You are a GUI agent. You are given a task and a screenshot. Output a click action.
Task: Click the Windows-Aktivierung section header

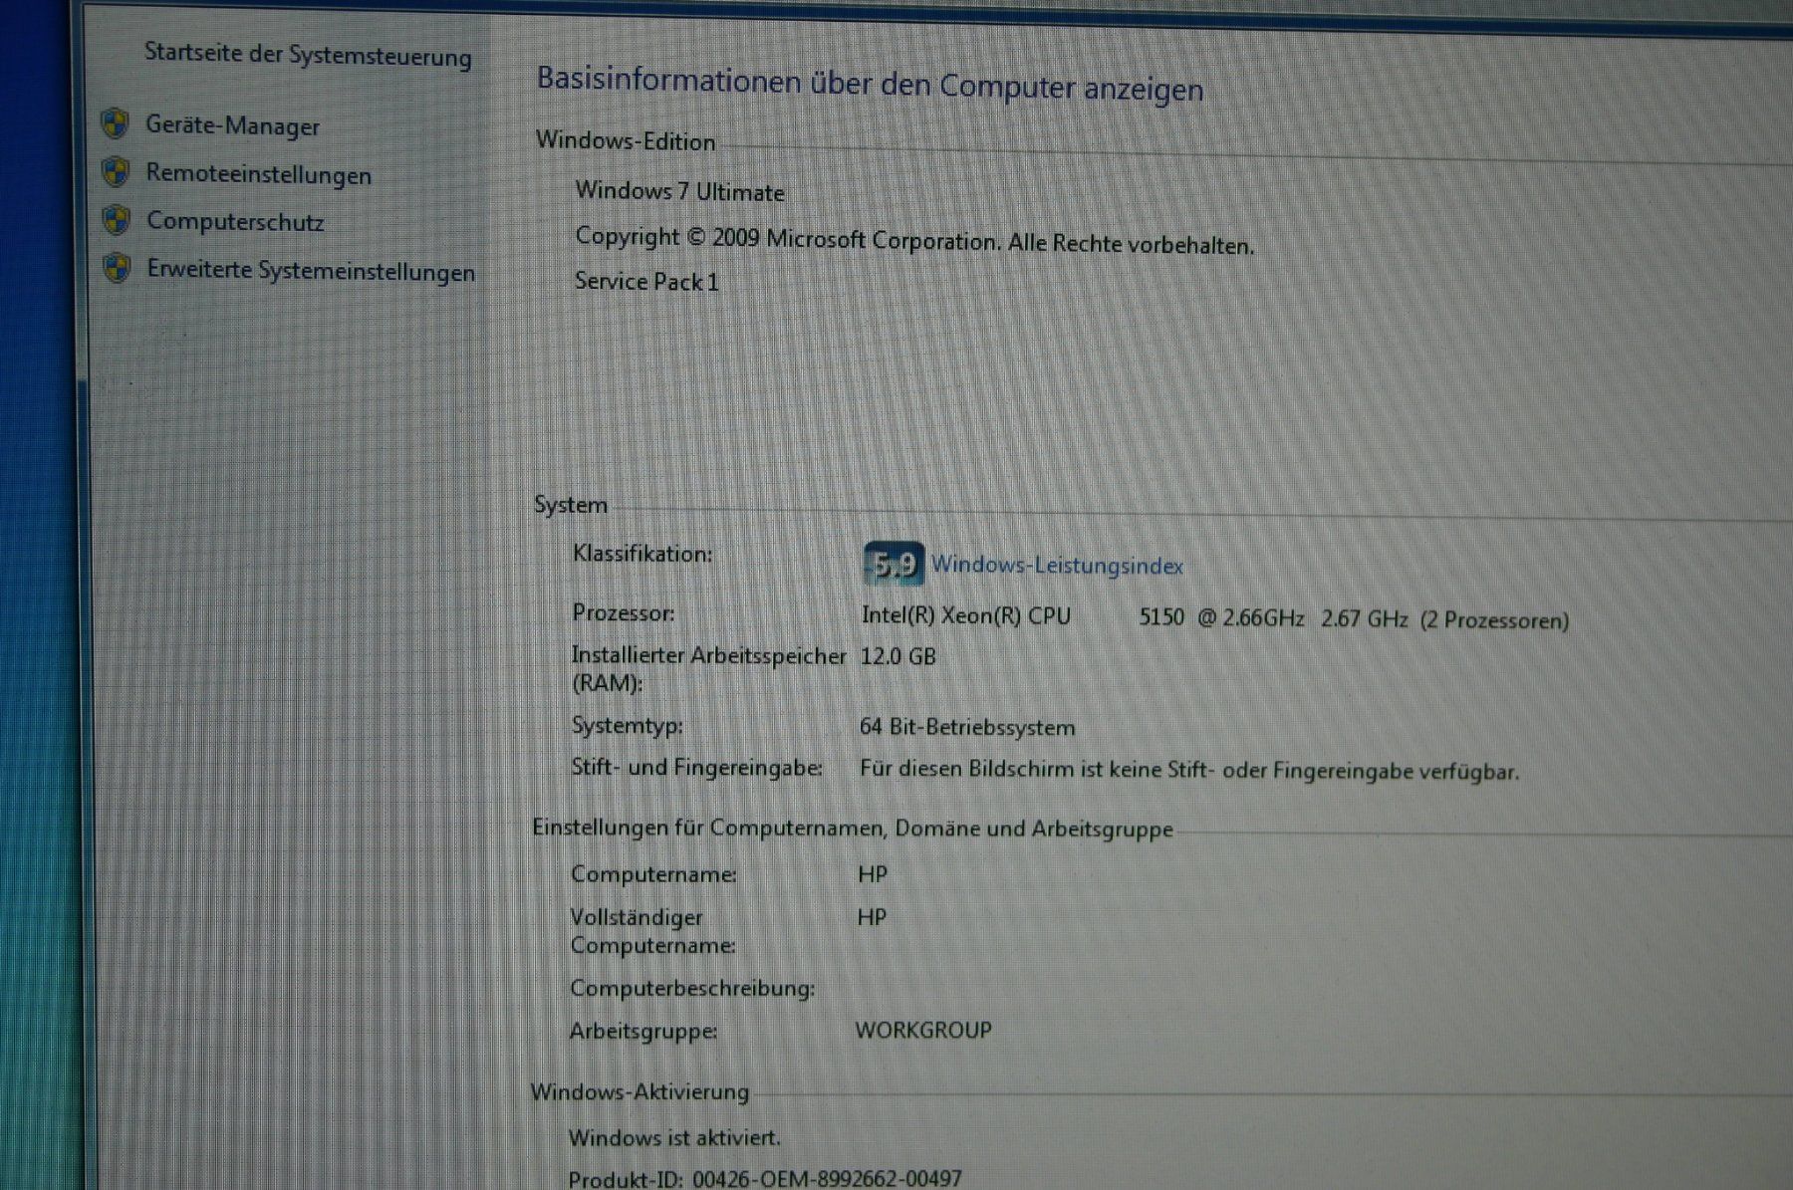640,1091
